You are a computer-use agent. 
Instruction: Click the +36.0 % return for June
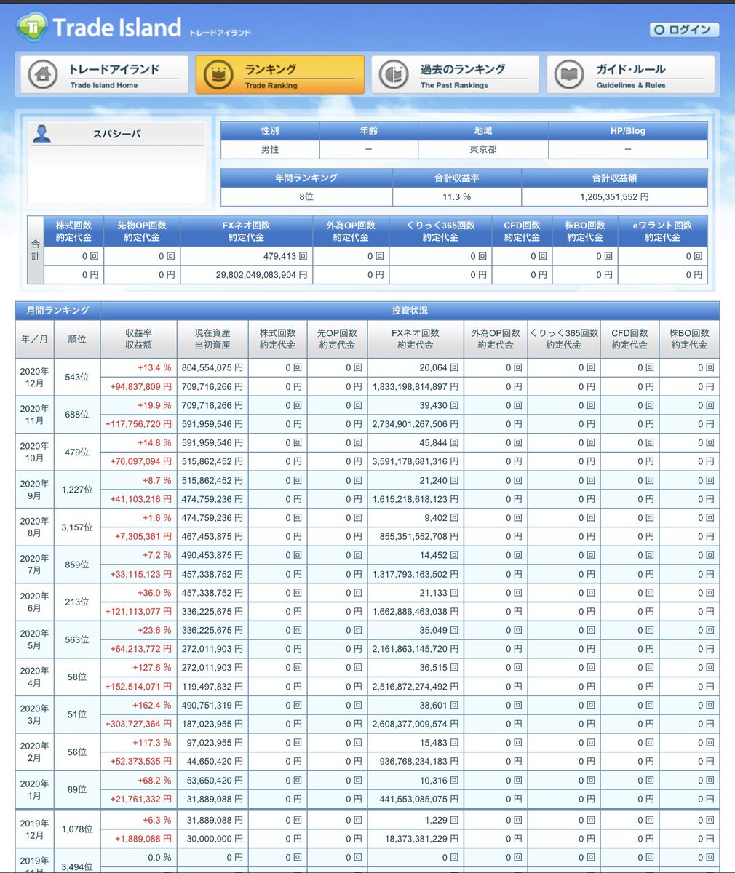pyautogui.click(x=154, y=593)
